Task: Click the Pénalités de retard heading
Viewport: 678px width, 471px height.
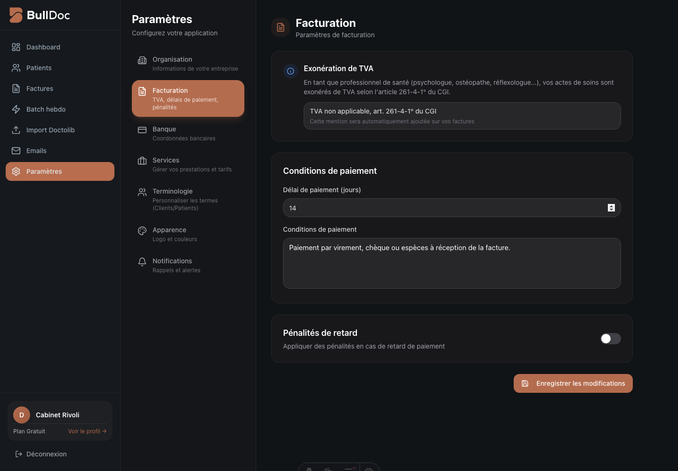Action: pos(320,333)
